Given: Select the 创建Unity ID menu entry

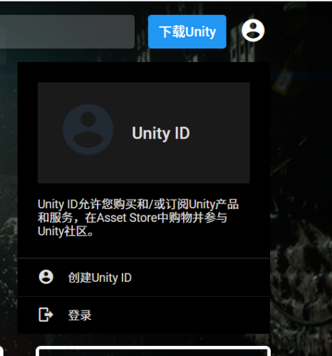Looking at the screenshot, I should coord(144,277).
